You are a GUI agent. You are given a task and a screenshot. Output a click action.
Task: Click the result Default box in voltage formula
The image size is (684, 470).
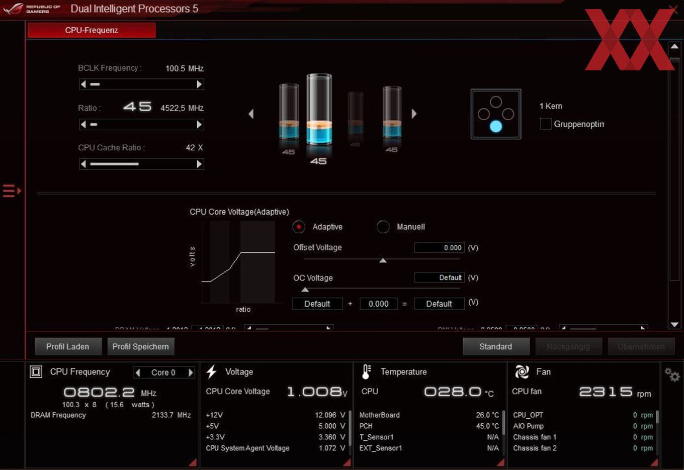(439, 304)
